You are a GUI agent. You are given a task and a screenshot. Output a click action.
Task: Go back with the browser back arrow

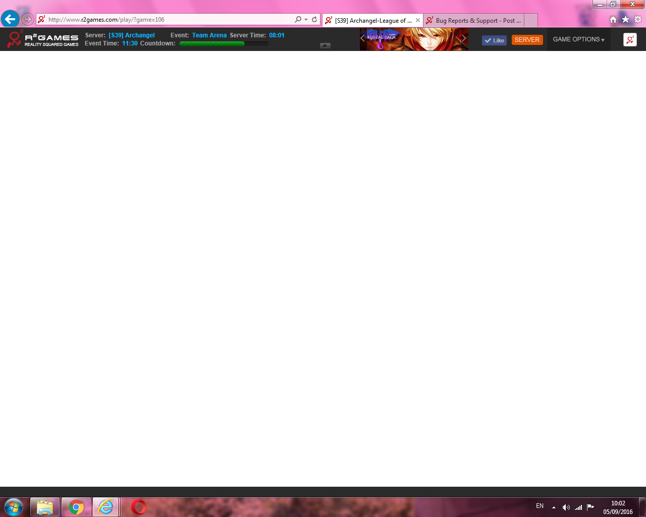[x=10, y=19]
